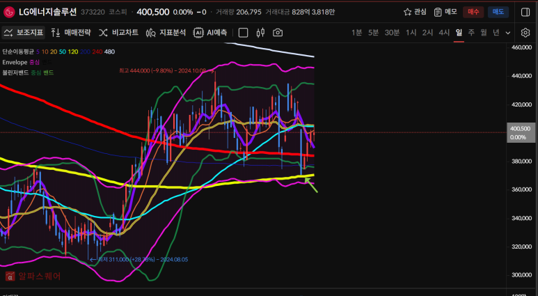Screen dimensions: 538x296
Task: Click the blue 매도 sell button
Action: (498, 12)
